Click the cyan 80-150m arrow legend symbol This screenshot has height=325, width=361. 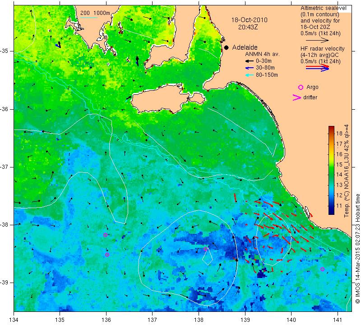(250, 75)
